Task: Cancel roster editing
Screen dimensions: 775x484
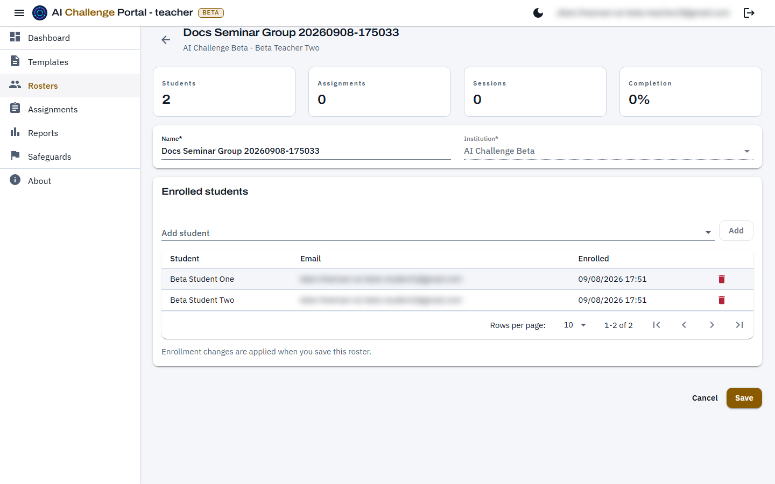Action: pyautogui.click(x=704, y=398)
